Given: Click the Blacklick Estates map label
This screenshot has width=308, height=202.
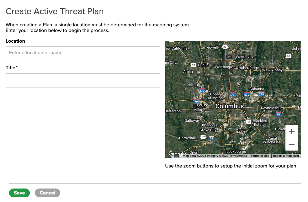Looking at the screenshot, I should [x=260, y=123].
